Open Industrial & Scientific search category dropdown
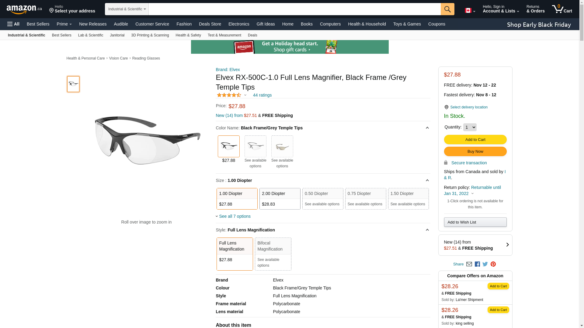 [x=127, y=9]
